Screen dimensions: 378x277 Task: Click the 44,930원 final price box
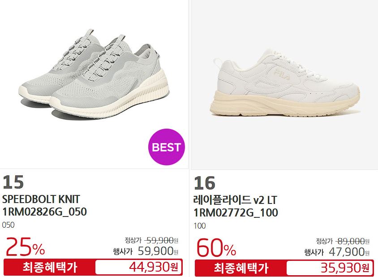(x=138, y=267)
